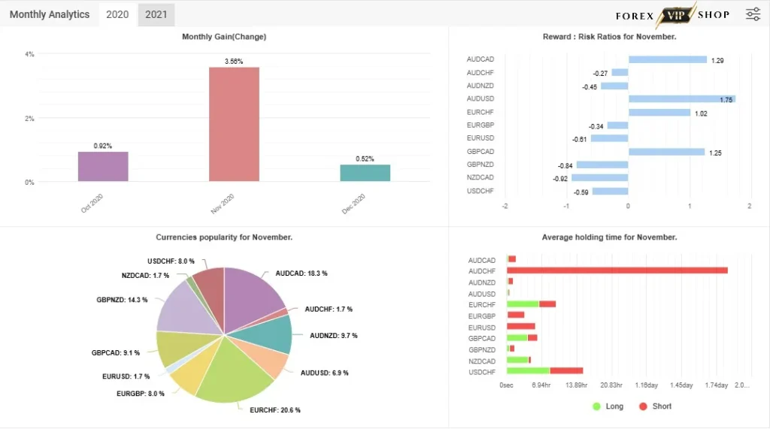Toggle the Long legend entry
Image resolution: width=770 pixels, height=429 pixels.
[x=608, y=406]
